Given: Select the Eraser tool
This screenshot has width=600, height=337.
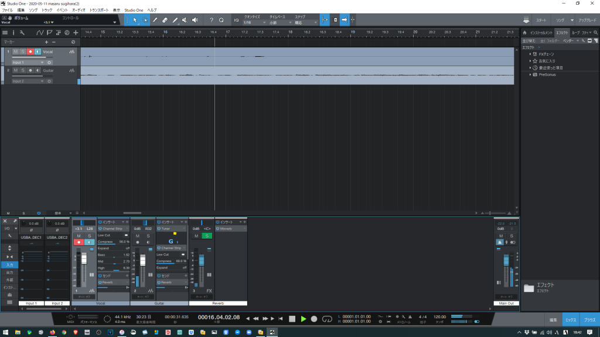Looking at the screenshot, I should point(165,20).
